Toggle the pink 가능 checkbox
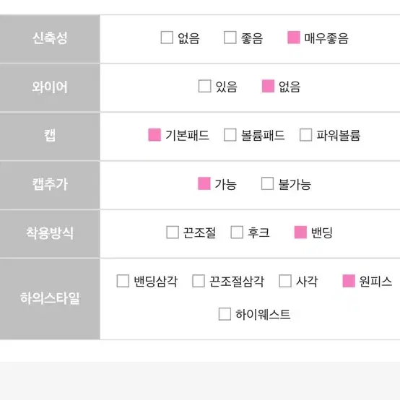400x400 pixels. [204, 183]
